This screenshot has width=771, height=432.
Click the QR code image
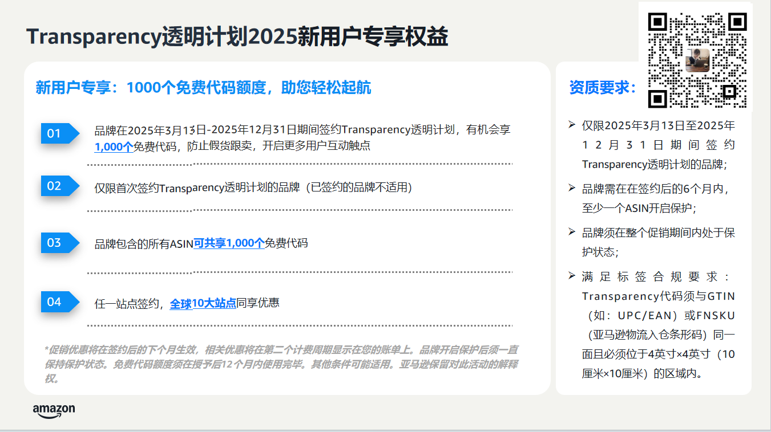(697, 59)
